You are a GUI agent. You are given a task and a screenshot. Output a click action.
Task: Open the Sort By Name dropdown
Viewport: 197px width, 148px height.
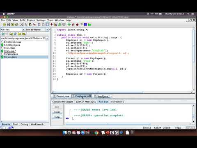click(x=47, y=30)
